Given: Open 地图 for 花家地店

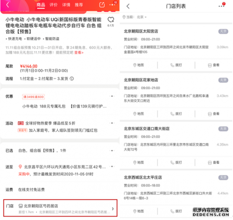Looking at the screenshot, I should (x=138, y=114).
